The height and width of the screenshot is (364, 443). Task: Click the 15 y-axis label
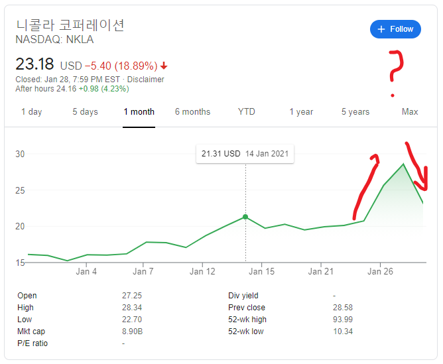point(20,263)
